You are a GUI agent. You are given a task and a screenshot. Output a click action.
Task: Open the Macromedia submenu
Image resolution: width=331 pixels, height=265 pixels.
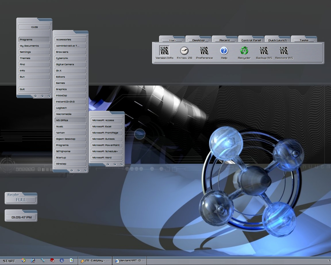click(x=71, y=114)
